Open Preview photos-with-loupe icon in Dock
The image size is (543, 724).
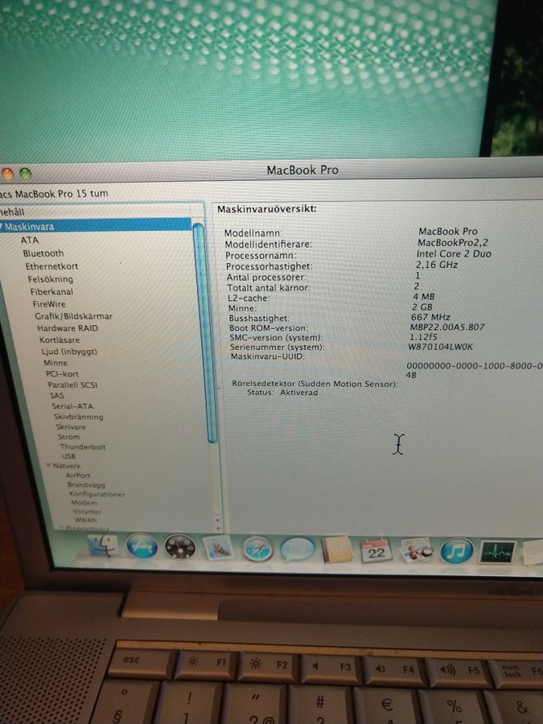tap(416, 550)
